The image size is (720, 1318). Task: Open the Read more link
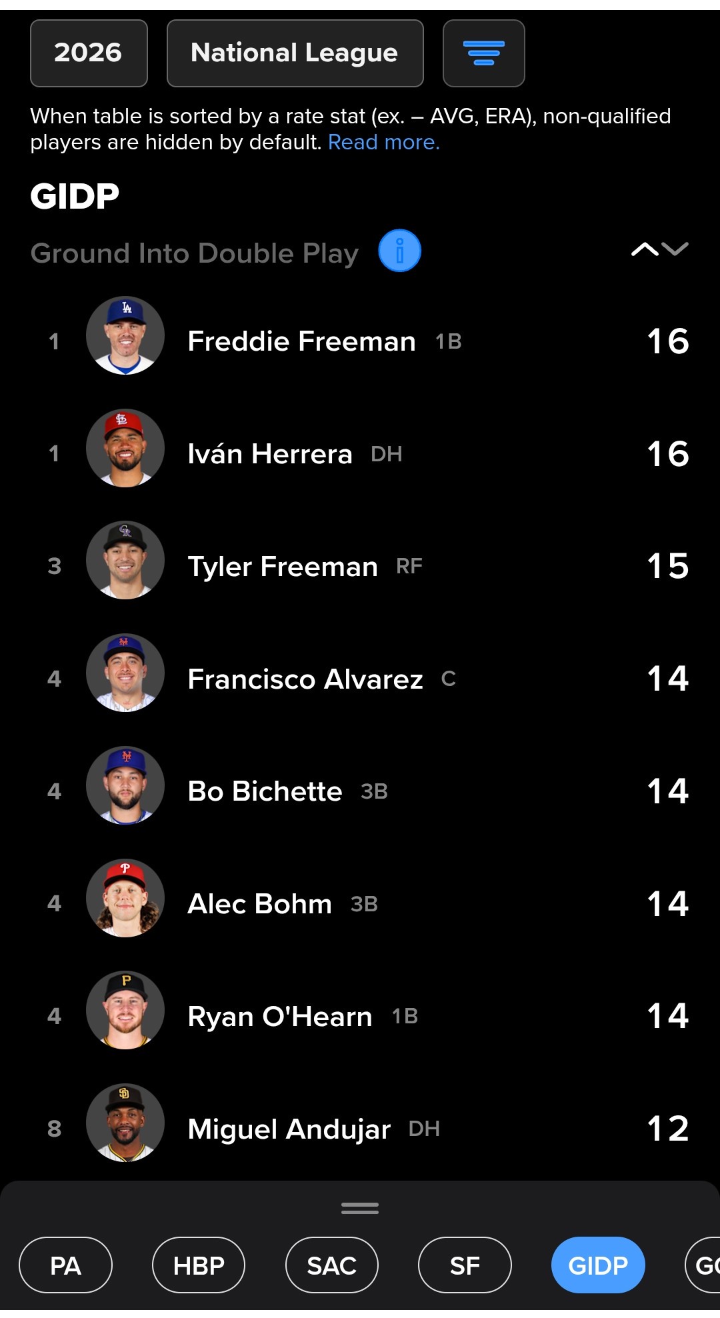point(384,142)
